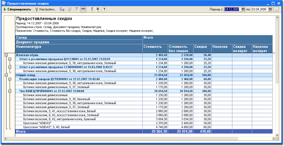
Task: Click the Сформировать button
Action: coord(17,9)
